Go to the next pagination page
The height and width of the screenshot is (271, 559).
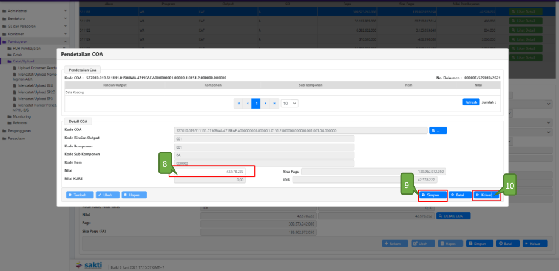tap(265, 104)
